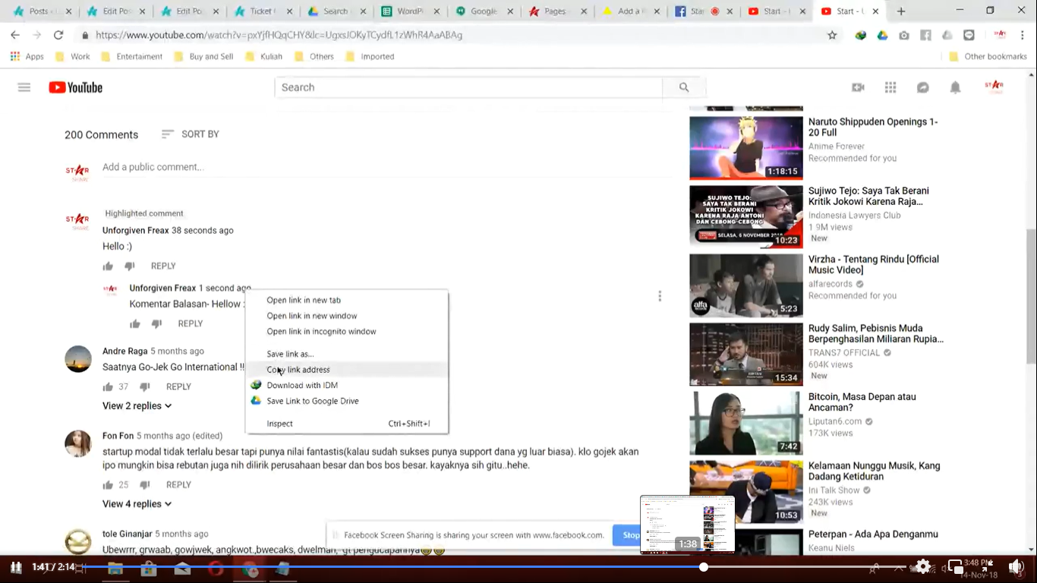Open the notifications bell
This screenshot has width=1037, height=583.
point(955,87)
